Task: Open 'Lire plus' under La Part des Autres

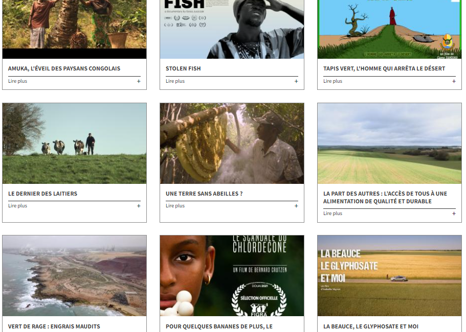Action: [332, 214]
